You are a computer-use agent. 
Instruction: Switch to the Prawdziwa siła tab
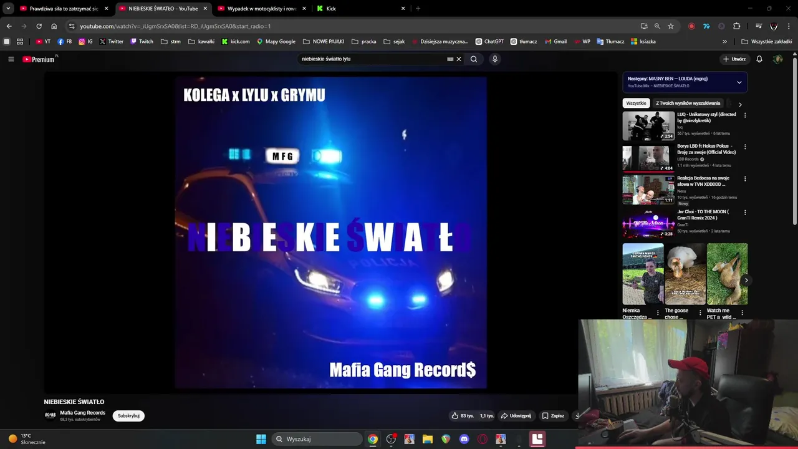click(64, 9)
